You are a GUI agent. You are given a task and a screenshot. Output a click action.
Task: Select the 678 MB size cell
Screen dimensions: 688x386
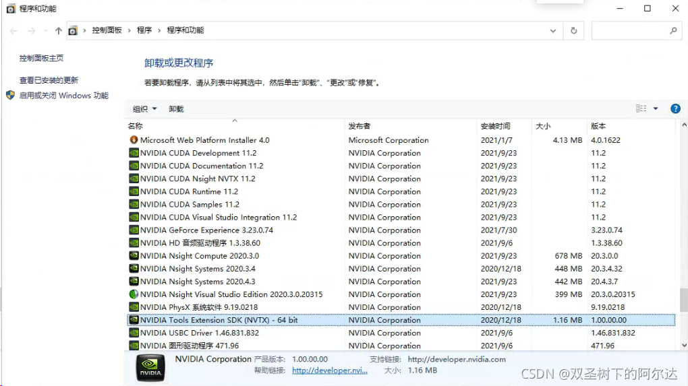pos(568,256)
